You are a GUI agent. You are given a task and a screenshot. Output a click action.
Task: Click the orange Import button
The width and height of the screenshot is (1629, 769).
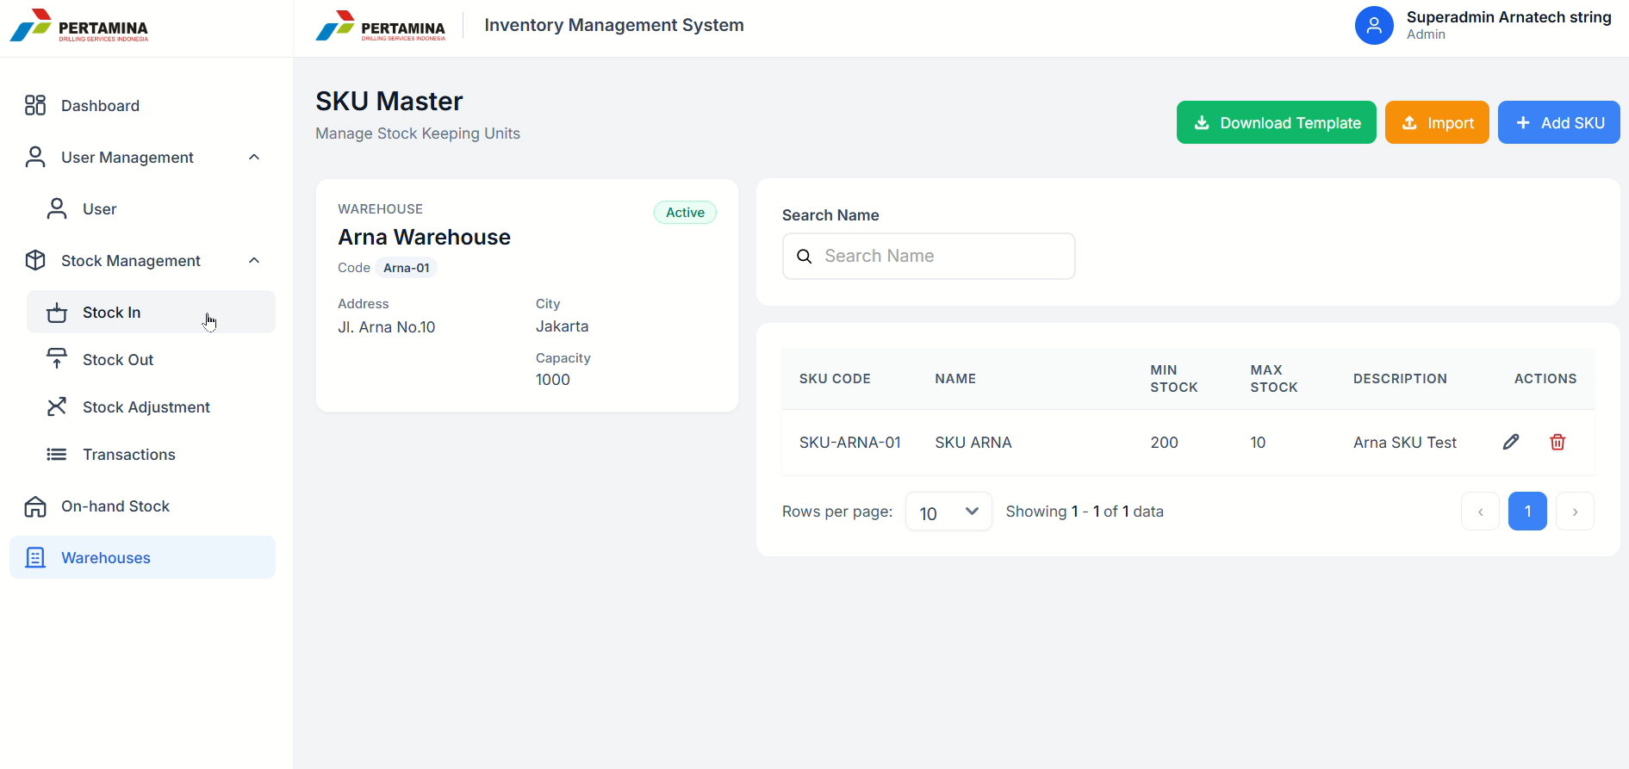click(1436, 123)
